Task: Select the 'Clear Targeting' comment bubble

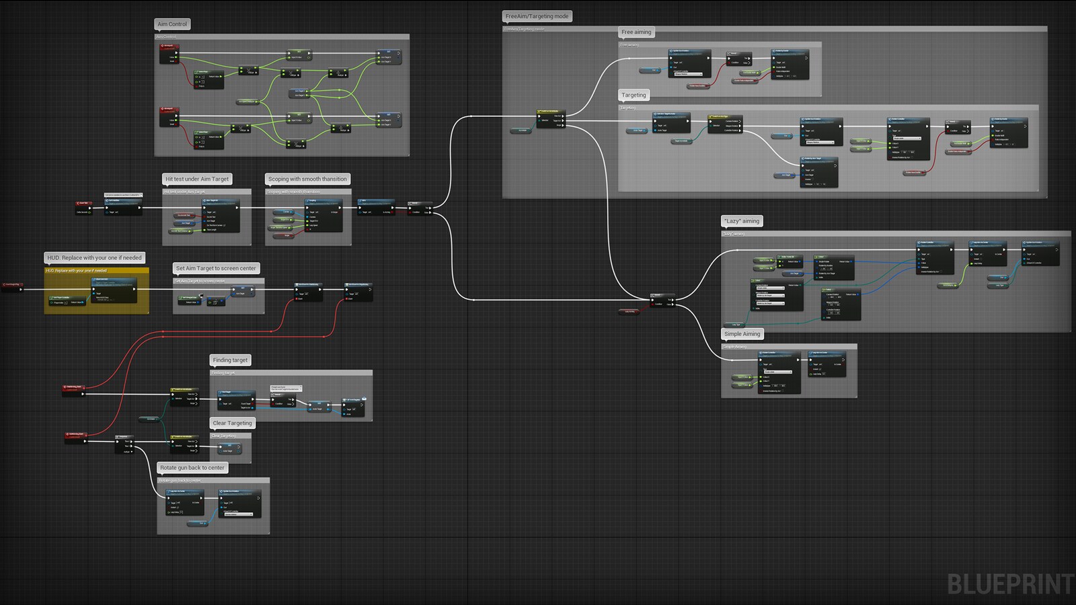Action: tap(232, 424)
